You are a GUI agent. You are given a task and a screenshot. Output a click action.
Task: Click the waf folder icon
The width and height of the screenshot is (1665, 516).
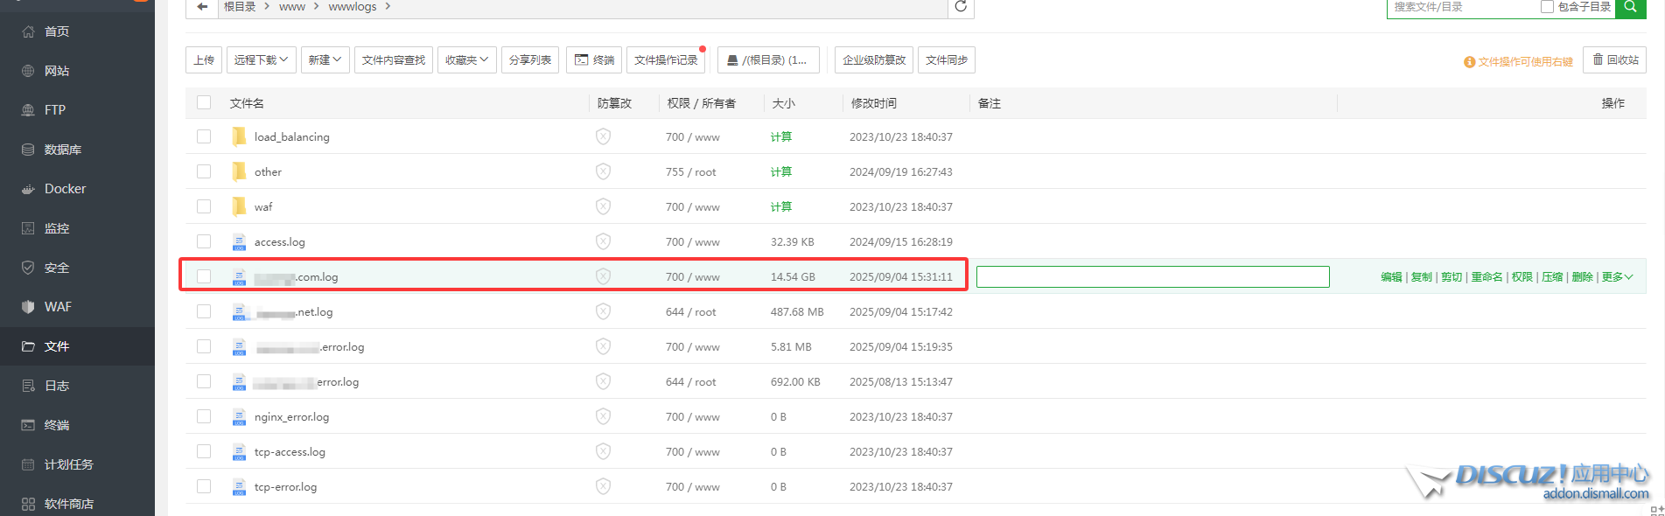239,206
